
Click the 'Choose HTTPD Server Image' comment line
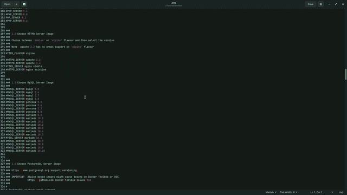pos(30,34)
